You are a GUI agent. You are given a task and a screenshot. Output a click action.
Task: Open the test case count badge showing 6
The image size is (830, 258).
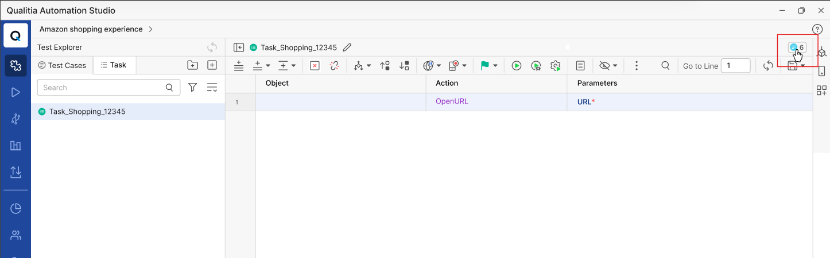(797, 47)
